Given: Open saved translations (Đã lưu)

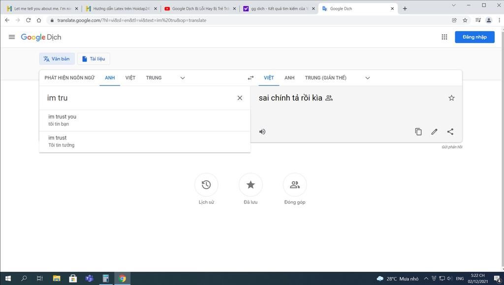Looking at the screenshot, I should click(251, 185).
